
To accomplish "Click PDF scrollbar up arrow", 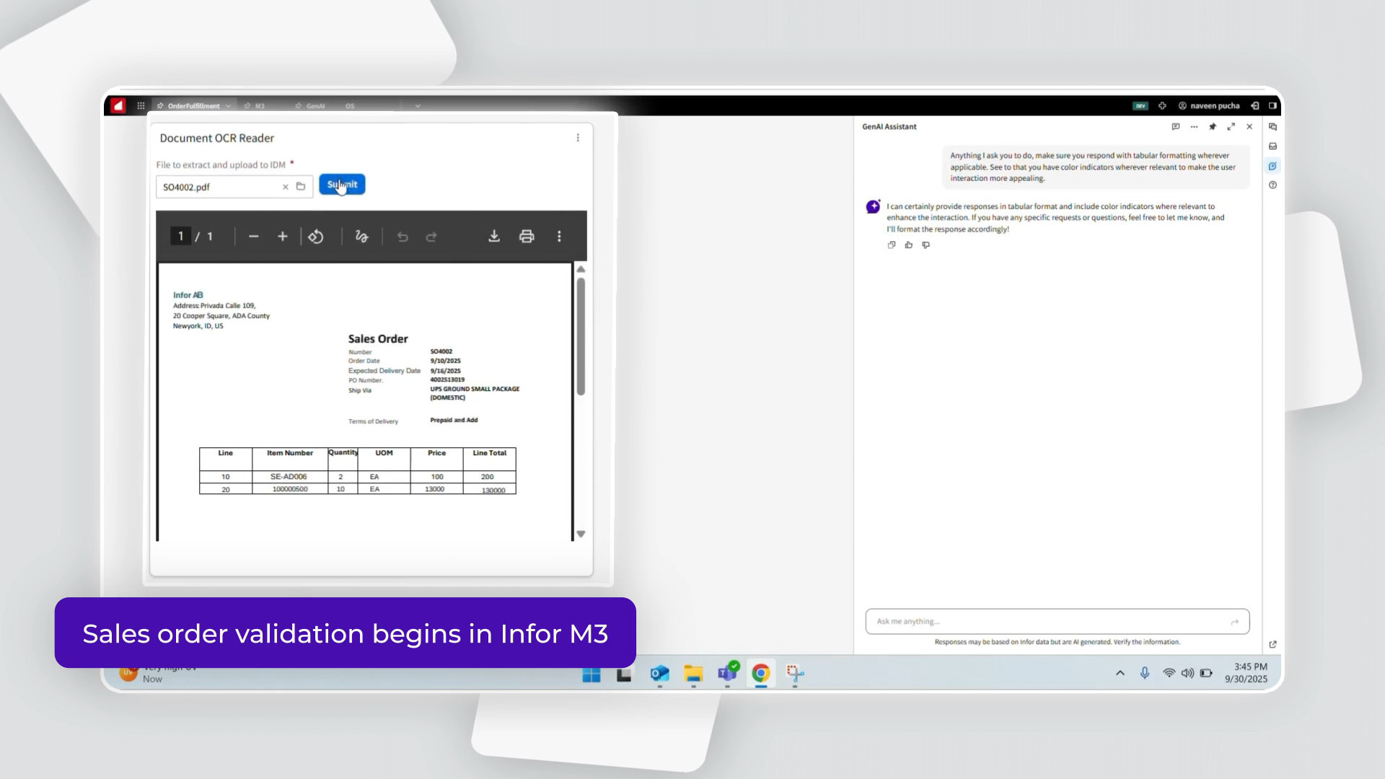I will (581, 270).
